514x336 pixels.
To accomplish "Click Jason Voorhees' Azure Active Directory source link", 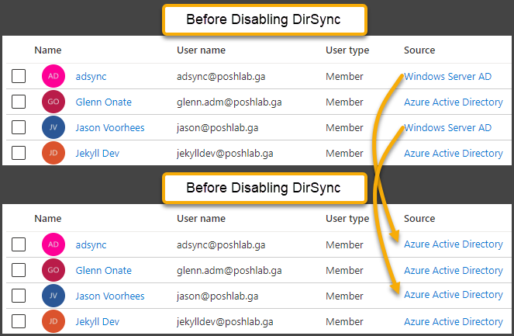I will (x=454, y=295).
